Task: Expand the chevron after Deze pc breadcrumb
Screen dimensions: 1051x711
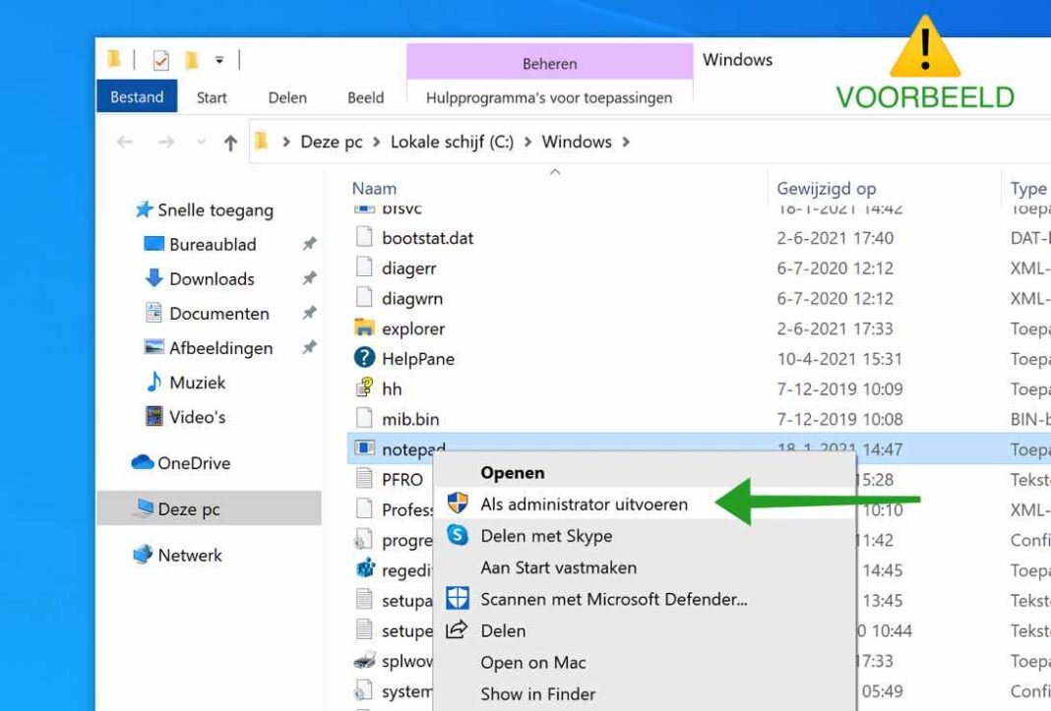Action: pyautogui.click(x=377, y=142)
